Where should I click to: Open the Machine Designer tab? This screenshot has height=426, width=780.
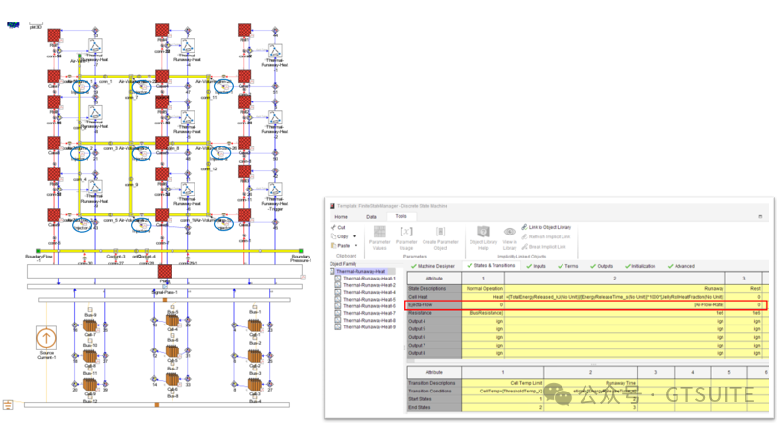pyautogui.click(x=433, y=266)
